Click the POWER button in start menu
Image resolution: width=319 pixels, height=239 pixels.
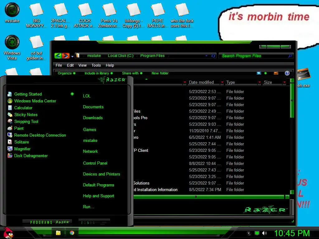94,222
